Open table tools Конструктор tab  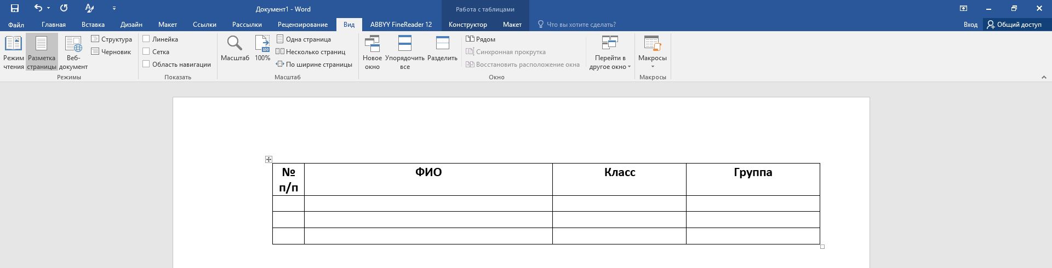pyautogui.click(x=468, y=25)
